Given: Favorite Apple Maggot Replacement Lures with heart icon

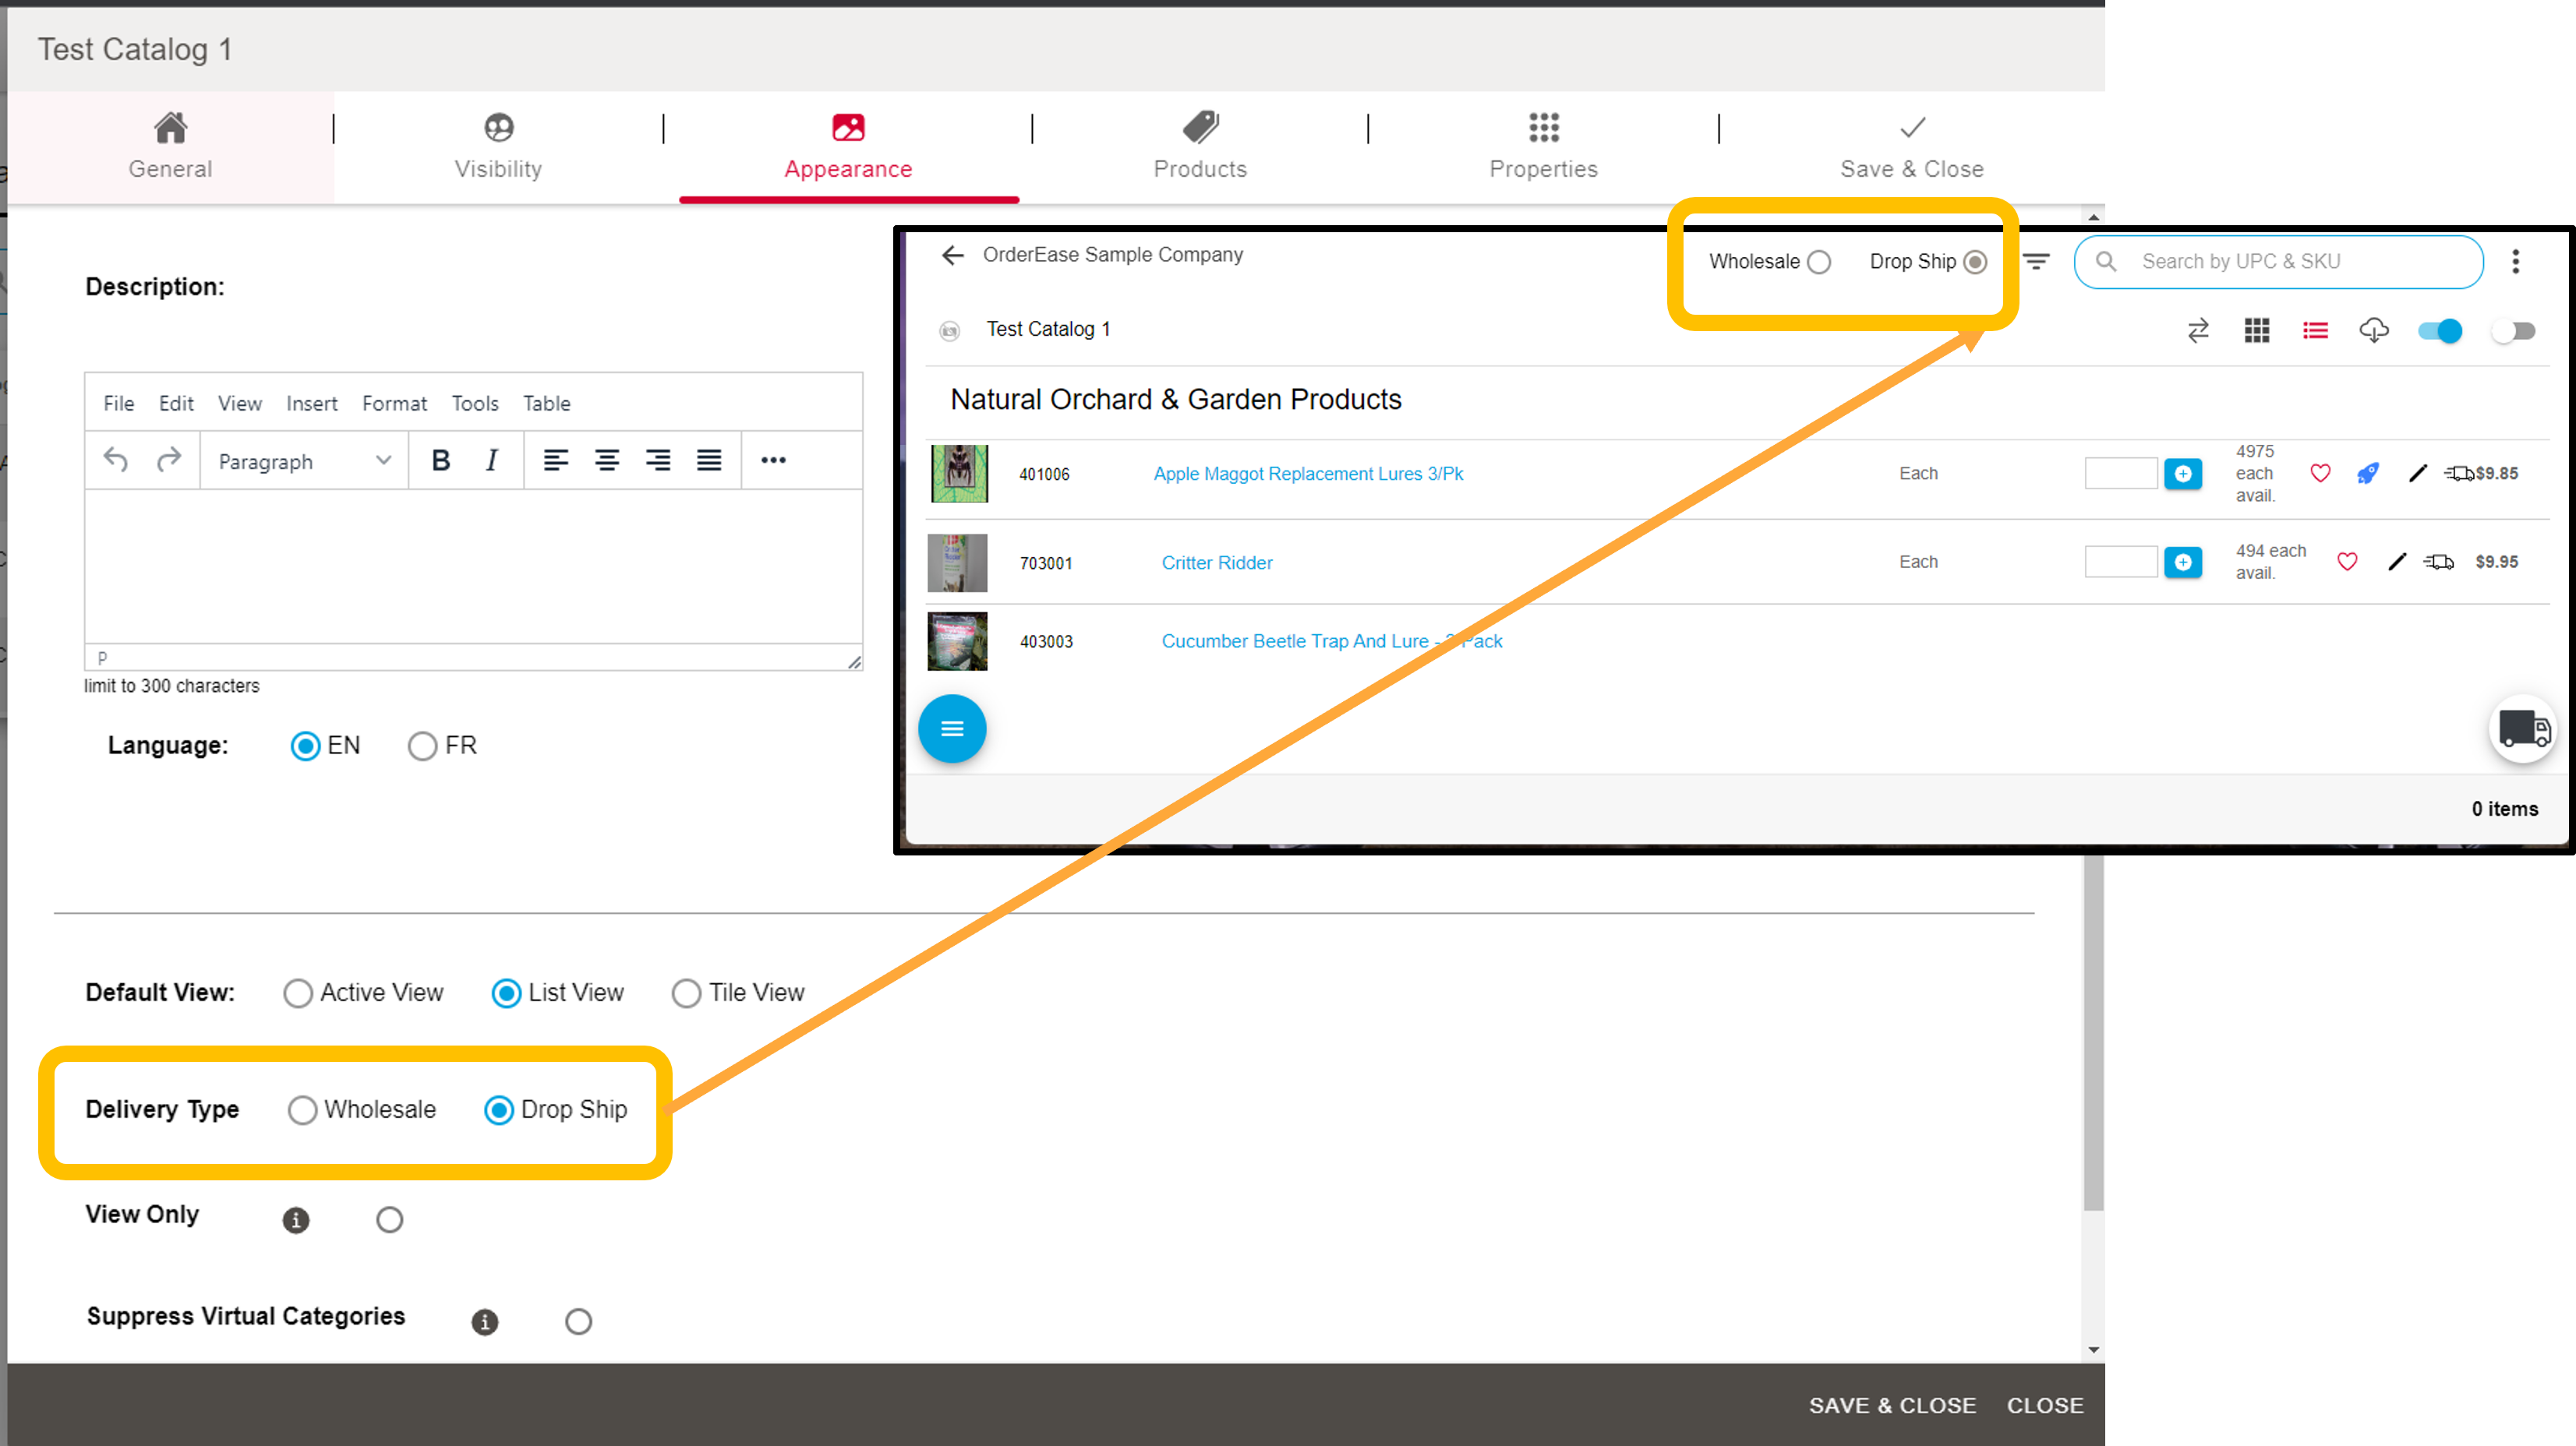Looking at the screenshot, I should click(2321, 473).
